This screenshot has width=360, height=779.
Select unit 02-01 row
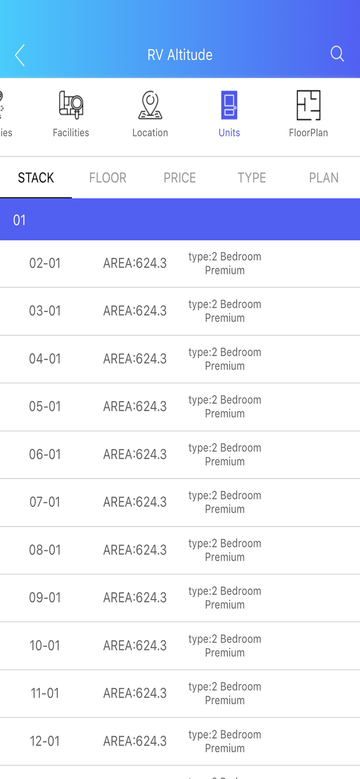click(180, 263)
